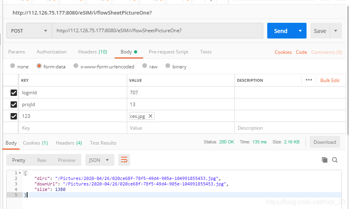This screenshot has width=349, height=209.
Task: Select the x-www-form-urlencoded radio button
Action: point(76,66)
